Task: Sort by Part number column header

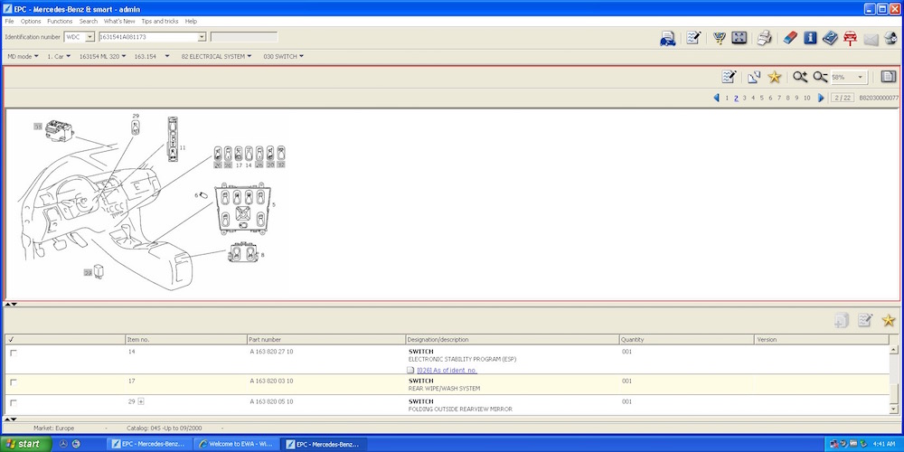Action: 325,340
